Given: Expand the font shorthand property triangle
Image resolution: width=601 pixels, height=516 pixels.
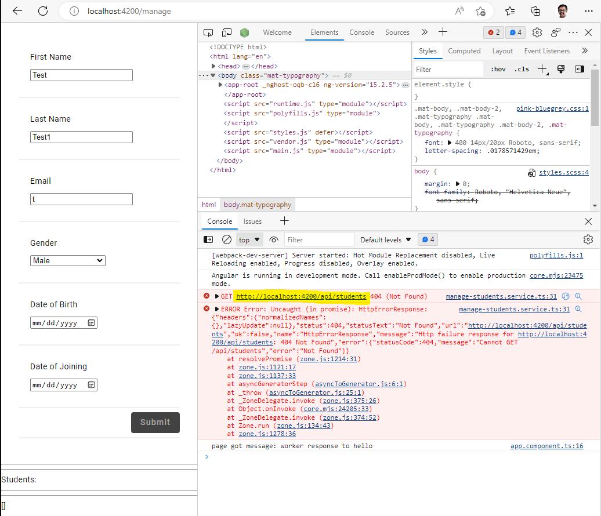Looking at the screenshot, I should pyautogui.click(x=450, y=143).
